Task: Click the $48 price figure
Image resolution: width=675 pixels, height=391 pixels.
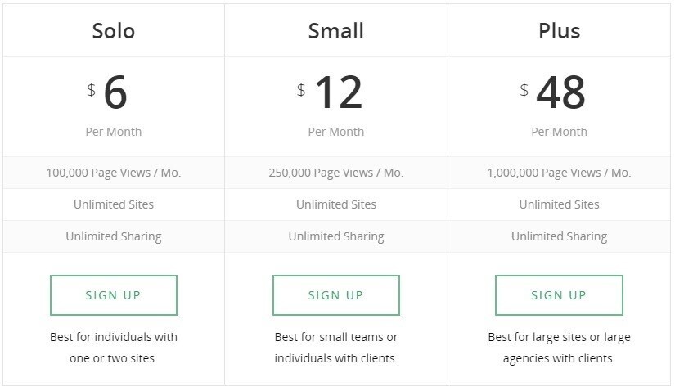Action: click(553, 92)
